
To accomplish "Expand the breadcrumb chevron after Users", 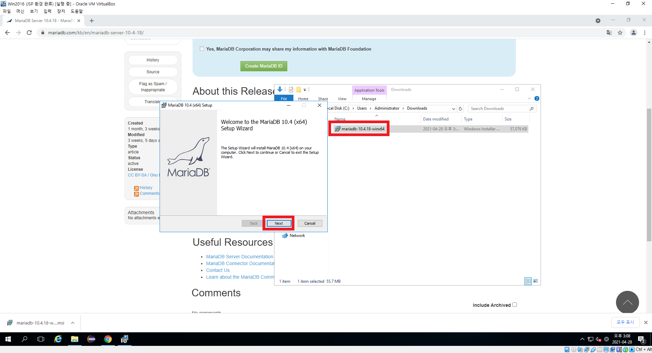I will (370, 108).
